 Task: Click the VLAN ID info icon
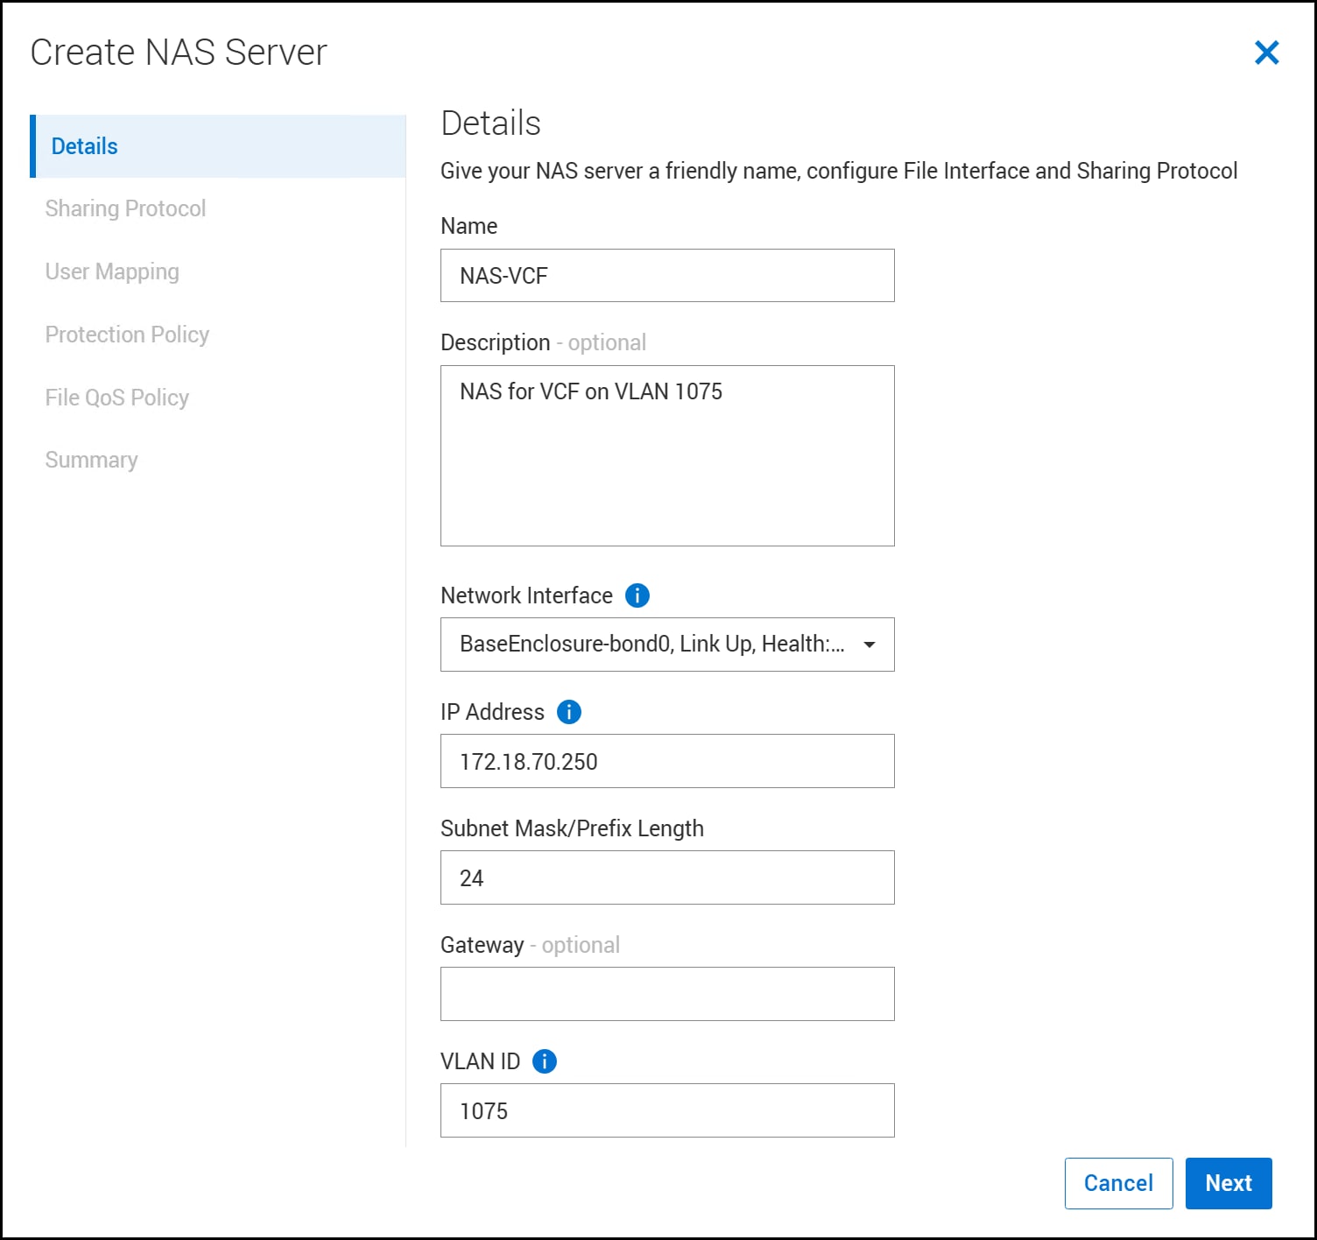545,1061
